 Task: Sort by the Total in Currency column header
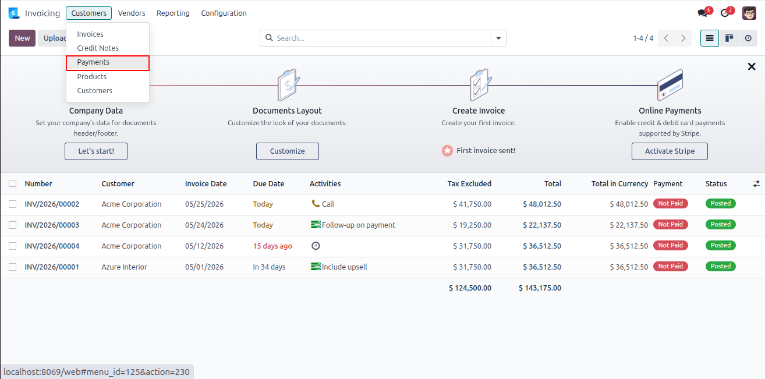click(x=619, y=183)
